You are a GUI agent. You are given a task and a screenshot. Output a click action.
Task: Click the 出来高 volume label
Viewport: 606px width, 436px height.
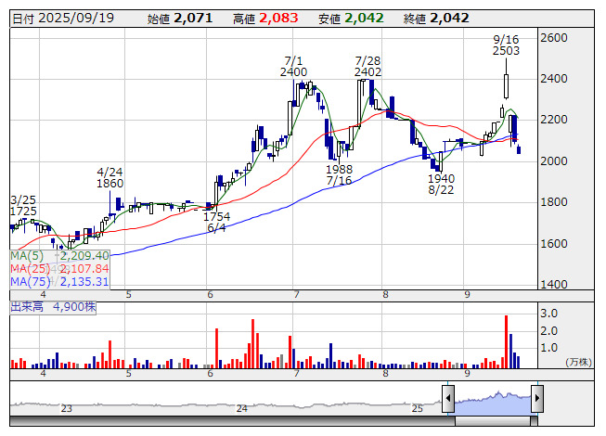click(28, 305)
